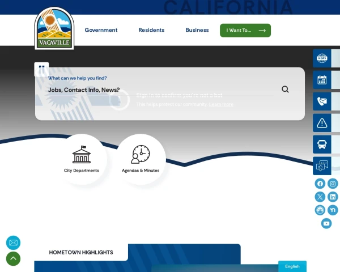340x272 pixels.
Task: Open the News icon in sidebar
Action: click(x=322, y=58)
